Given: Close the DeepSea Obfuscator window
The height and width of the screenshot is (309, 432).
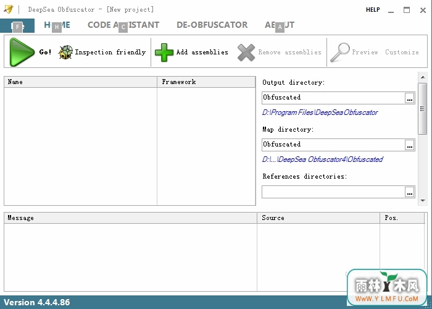Looking at the screenshot, I should (x=423, y=11).
